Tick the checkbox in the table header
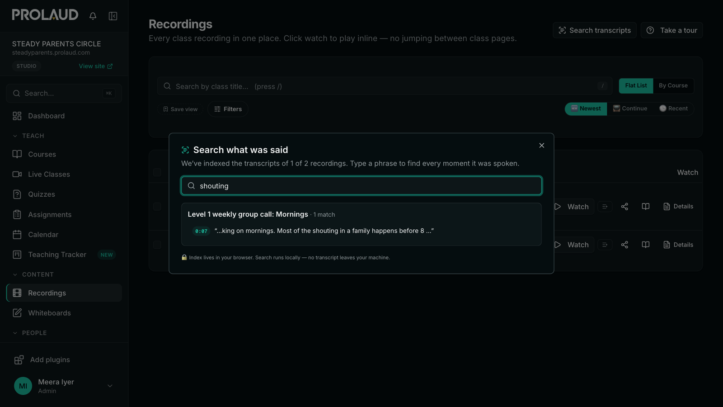Screen dimensions: 723x407 click(x=157, y=172)
